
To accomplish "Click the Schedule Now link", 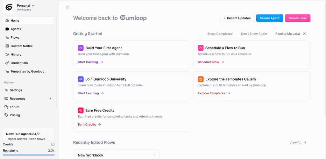I will point(211,62).
